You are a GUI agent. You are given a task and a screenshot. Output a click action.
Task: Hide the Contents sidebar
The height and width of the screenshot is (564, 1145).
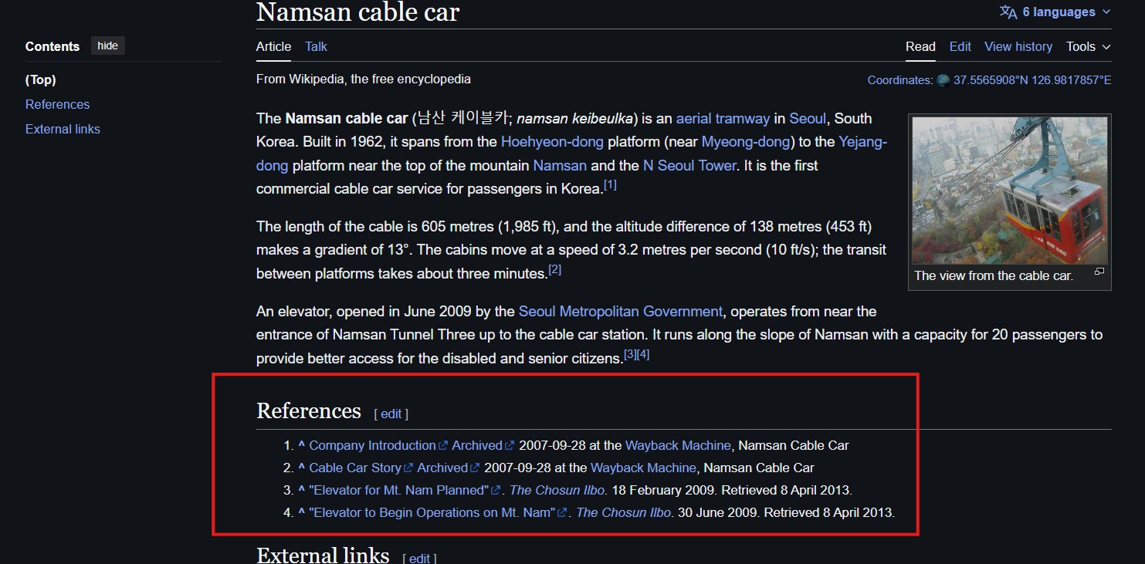(x=107, y=46)
